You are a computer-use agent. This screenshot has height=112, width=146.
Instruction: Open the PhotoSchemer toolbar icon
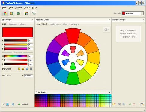(12, 13)
